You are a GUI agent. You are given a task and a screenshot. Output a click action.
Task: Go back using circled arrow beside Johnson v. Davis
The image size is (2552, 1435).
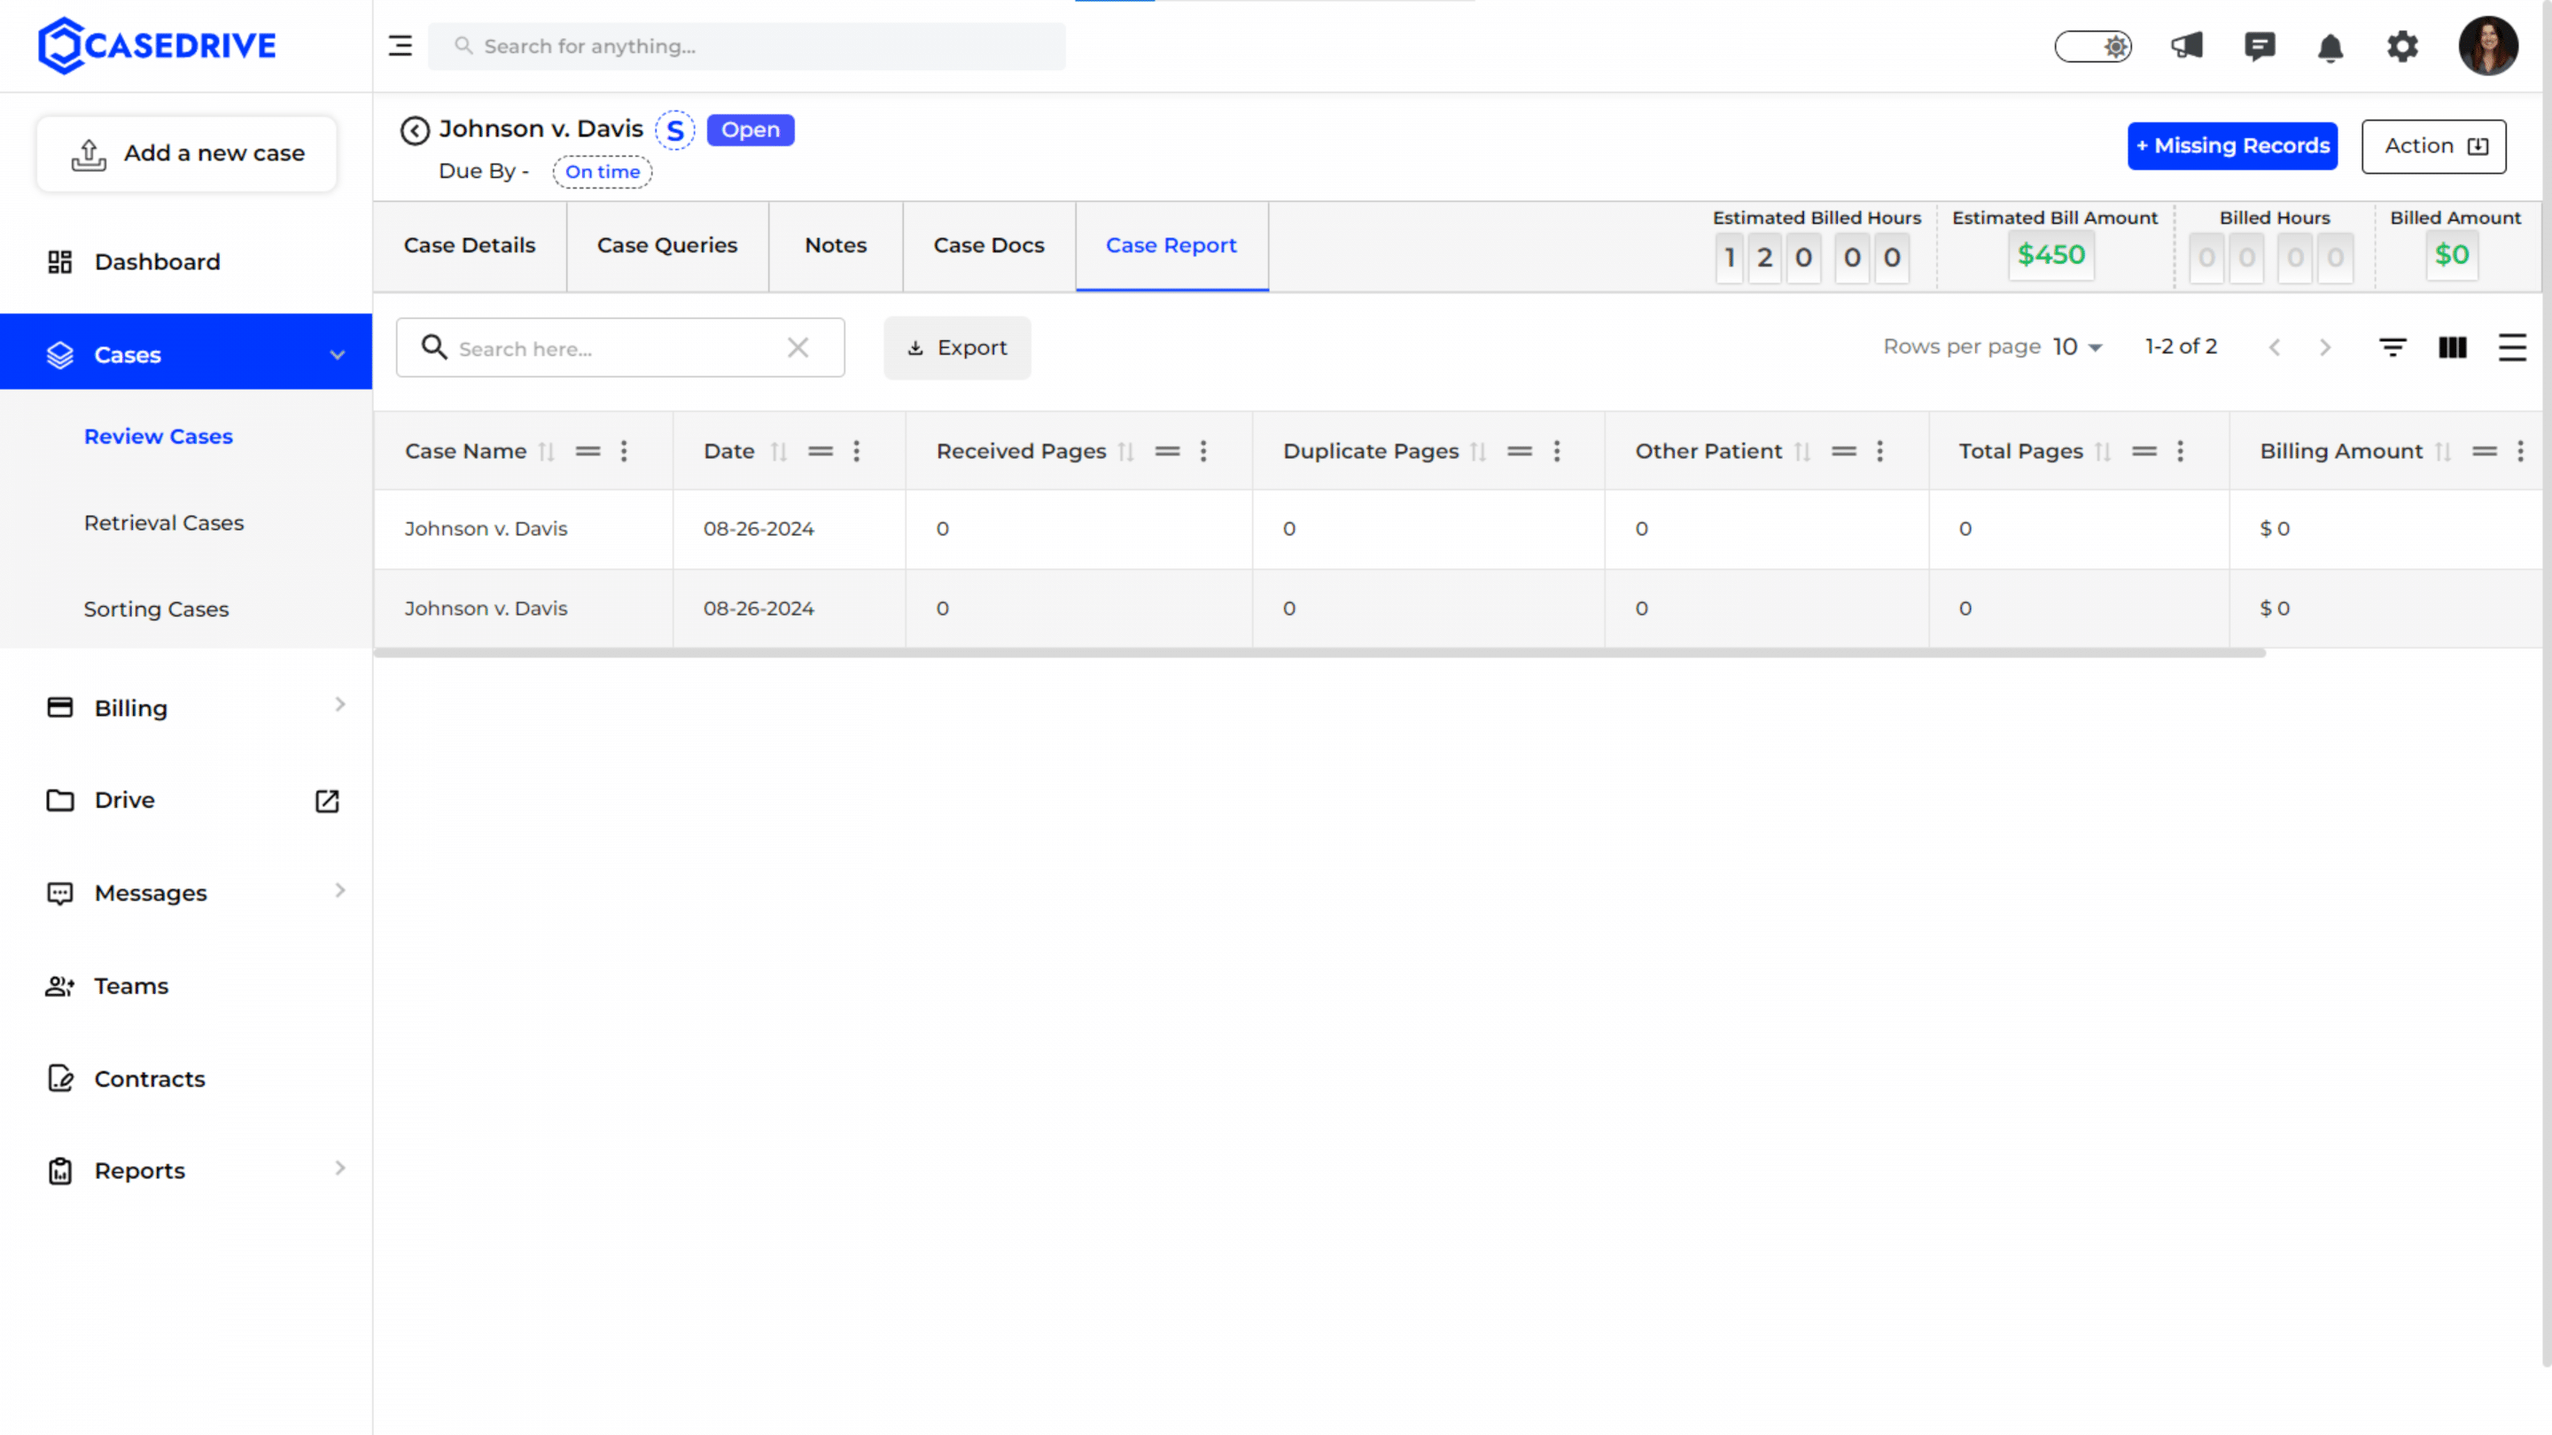tap(414, 129)
